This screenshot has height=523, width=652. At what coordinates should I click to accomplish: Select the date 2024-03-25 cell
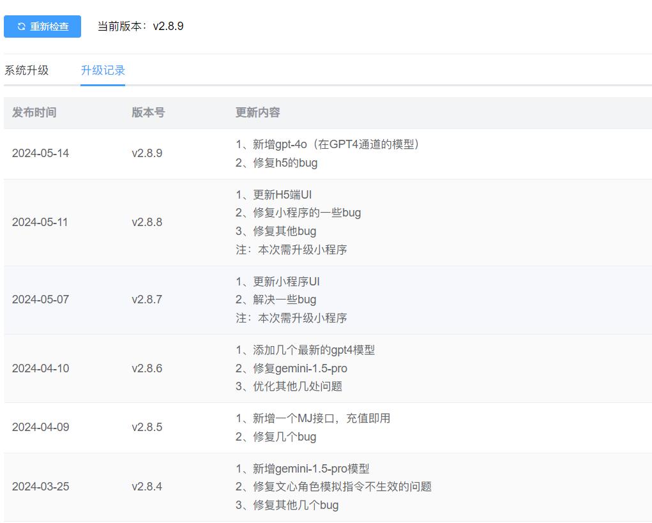click(x=40, y=487)
